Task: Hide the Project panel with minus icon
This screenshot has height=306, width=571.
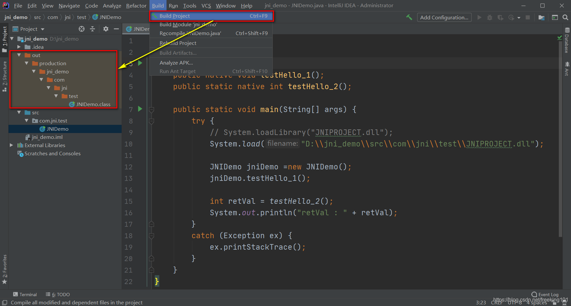Action: (116, 29)
